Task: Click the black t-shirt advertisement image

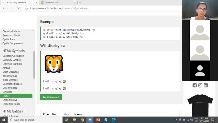Action: point(200,105)
